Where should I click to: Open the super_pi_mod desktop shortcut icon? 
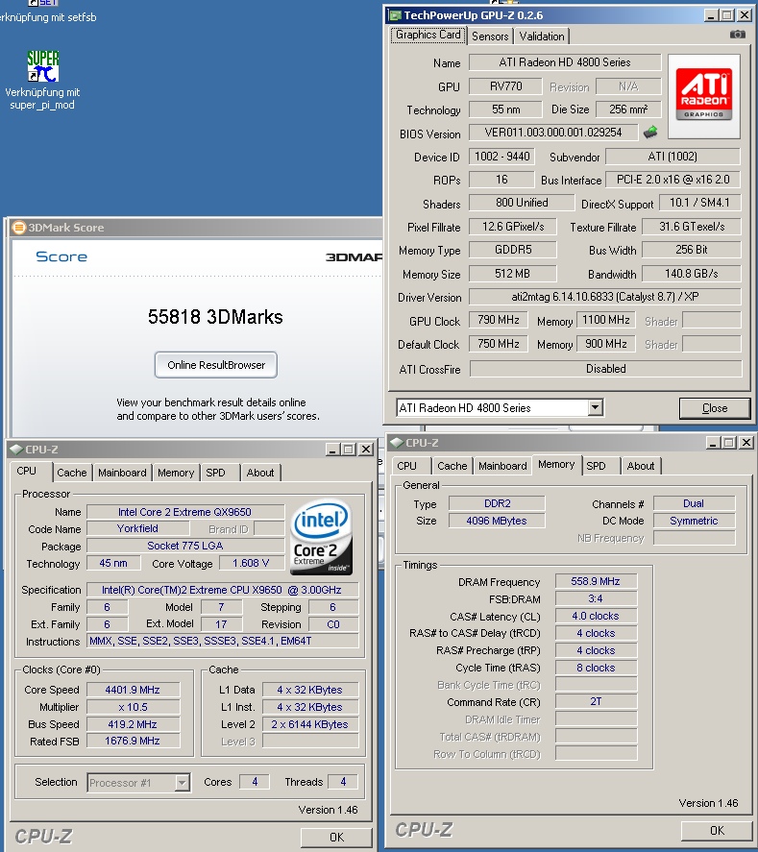pyautogui.click(x=43, y=66)
